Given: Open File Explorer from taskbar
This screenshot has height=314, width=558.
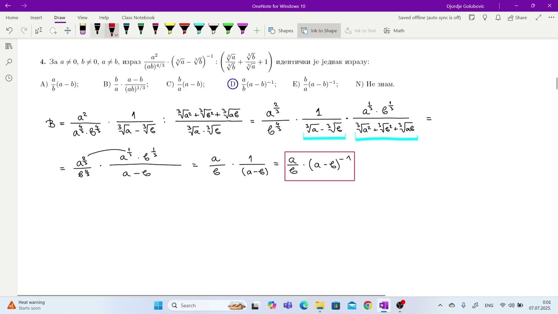Looking at the screenshot, I should tap(320, 305).
